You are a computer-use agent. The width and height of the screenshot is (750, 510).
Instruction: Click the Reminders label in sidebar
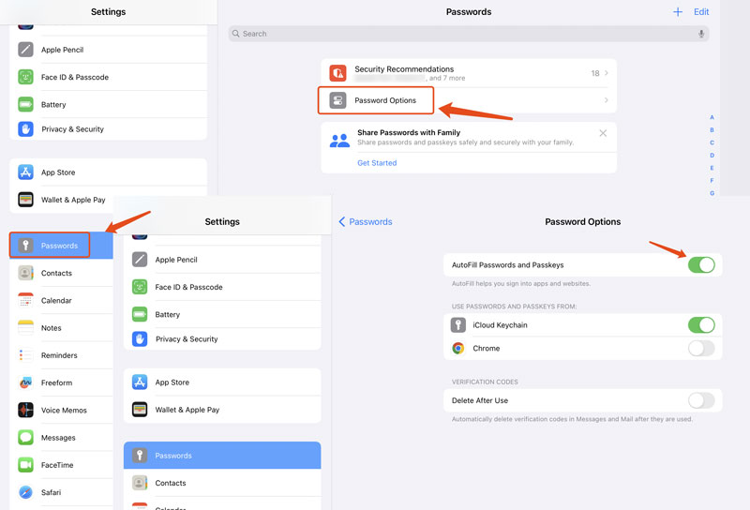click(x=59, y=355)
